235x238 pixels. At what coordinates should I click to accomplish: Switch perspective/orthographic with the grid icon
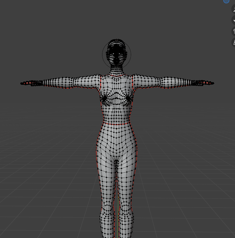coord(234,42)
